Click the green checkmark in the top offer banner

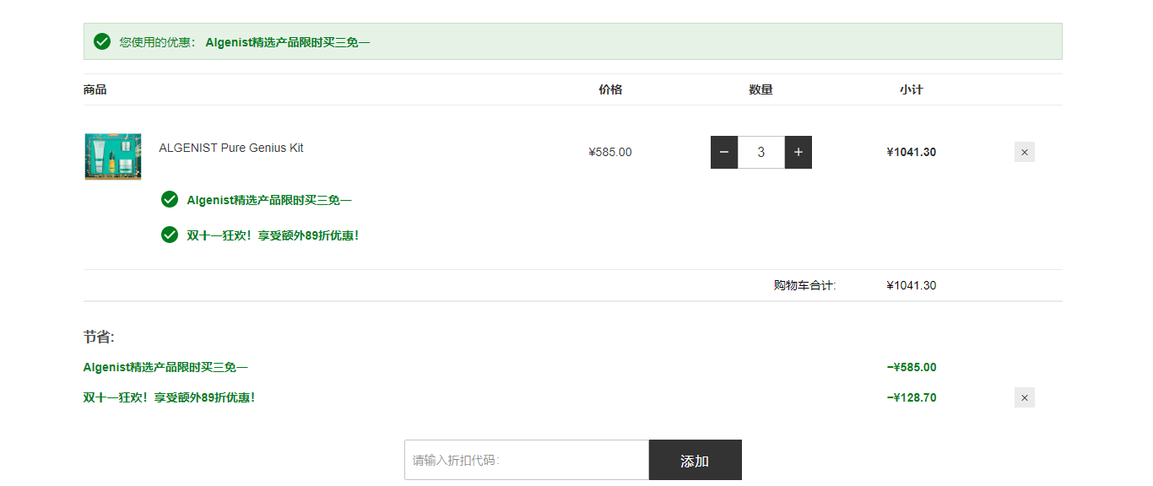[x=102, y=41]
